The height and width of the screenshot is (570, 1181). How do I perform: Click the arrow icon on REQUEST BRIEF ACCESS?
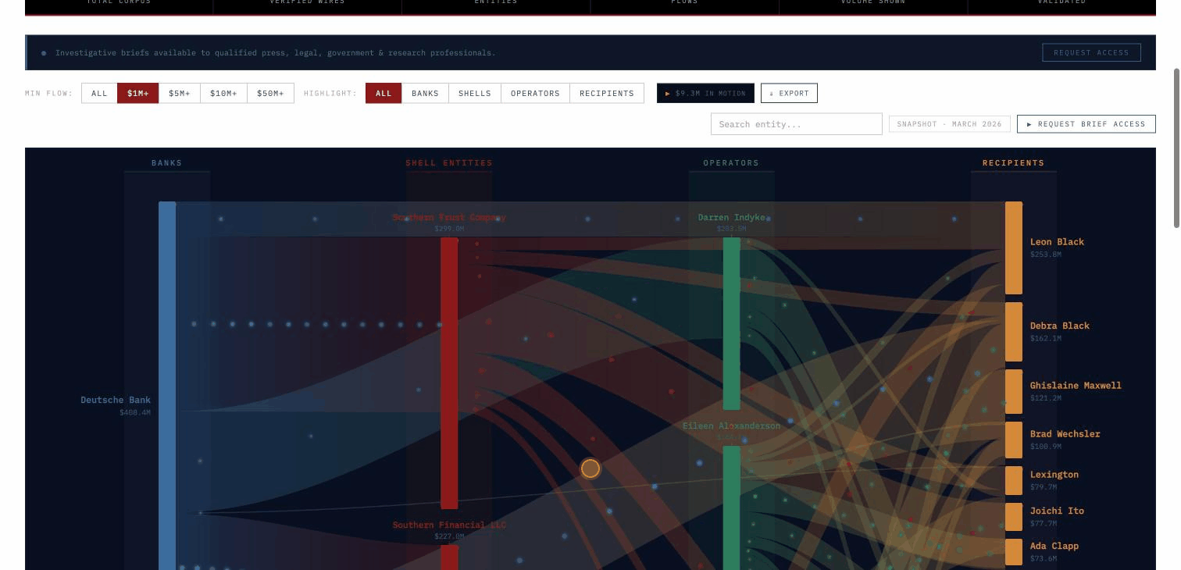pyautogui.click(x=1029, y=123)
